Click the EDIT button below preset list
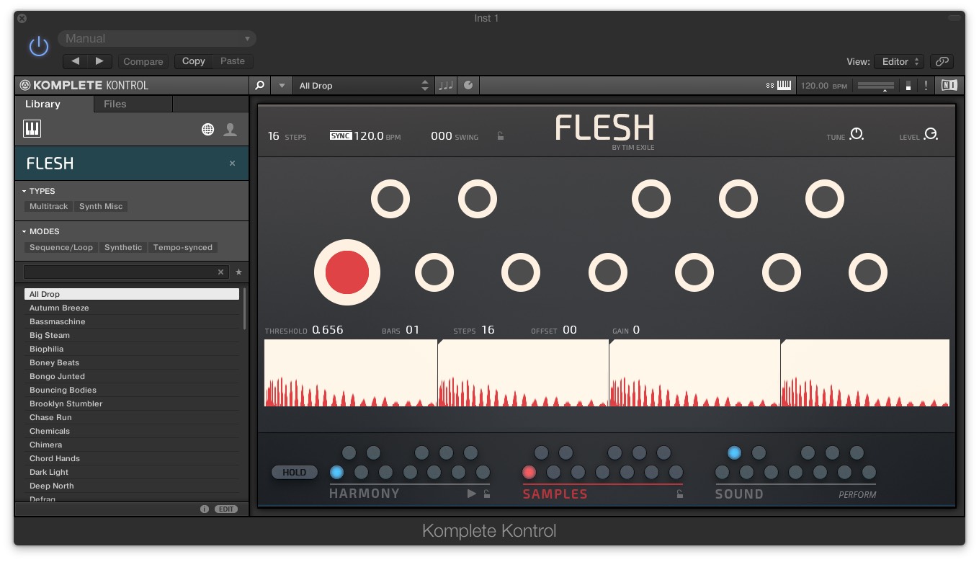 click(226, 509)
